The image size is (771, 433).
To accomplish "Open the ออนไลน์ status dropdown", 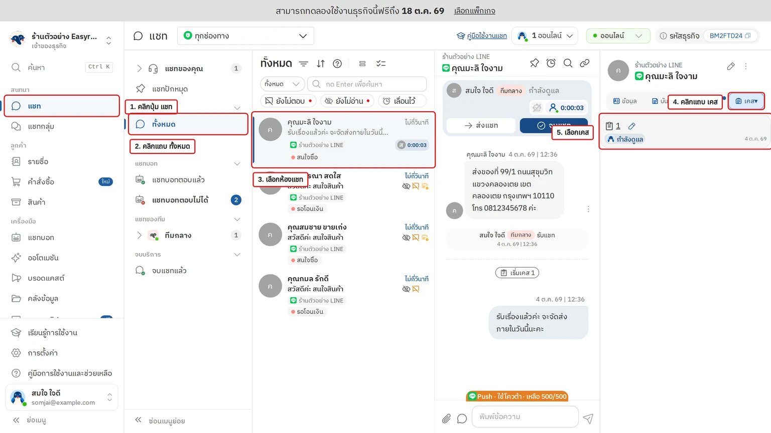I will tap(618, 36).
